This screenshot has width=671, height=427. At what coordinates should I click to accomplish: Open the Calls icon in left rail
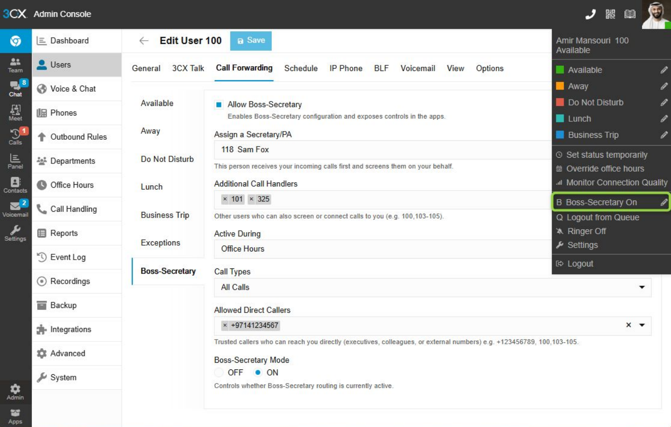(x=15, y=136)
